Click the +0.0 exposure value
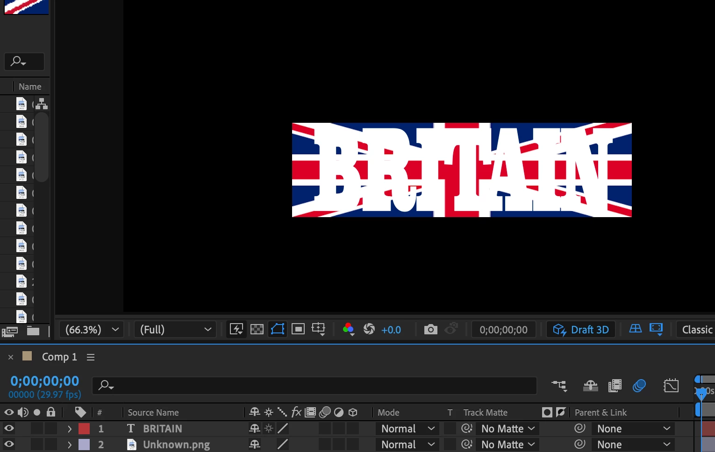The width and height of the screenshot is (715, 452). pyautogui.click(x=391, y=330)
